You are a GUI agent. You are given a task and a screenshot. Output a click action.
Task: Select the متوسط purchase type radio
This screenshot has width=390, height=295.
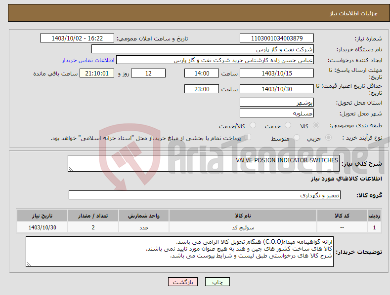297,137
